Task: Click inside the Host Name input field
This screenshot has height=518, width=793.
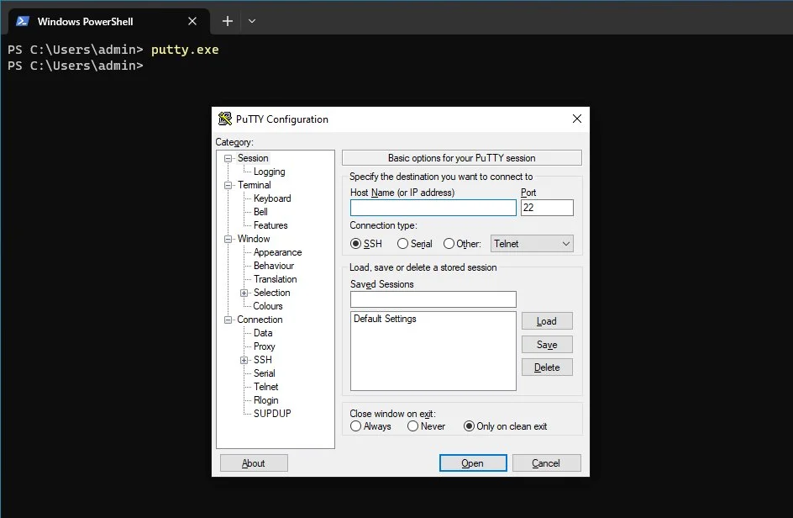Action: (x=433, y=207)
